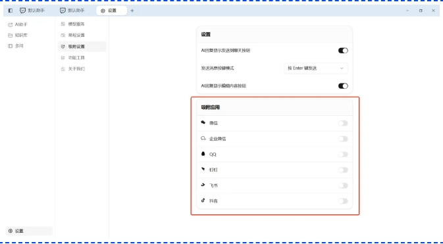Open the 模型服务 settings section

(82, 24)
